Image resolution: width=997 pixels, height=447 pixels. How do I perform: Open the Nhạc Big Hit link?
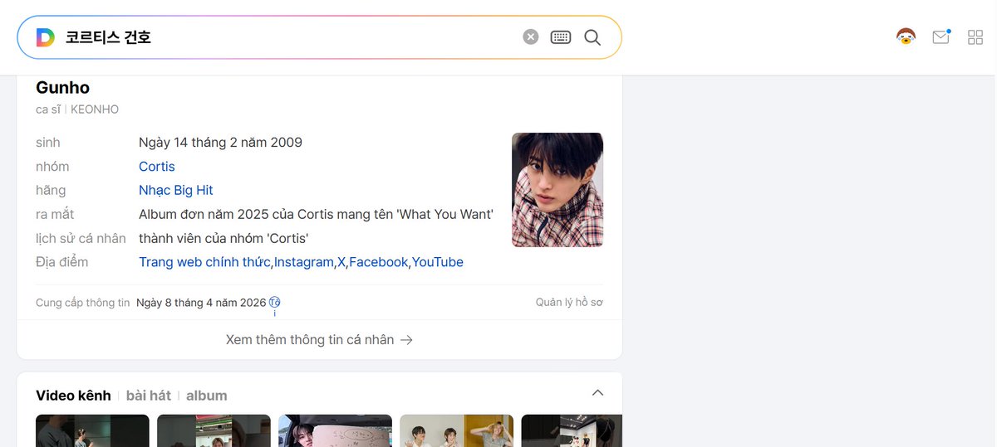pos(176,191)
